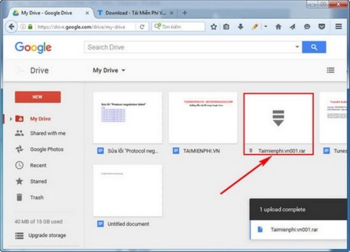Select the Untitled document thumbnail
350x252 pixels.
(127, 191)
